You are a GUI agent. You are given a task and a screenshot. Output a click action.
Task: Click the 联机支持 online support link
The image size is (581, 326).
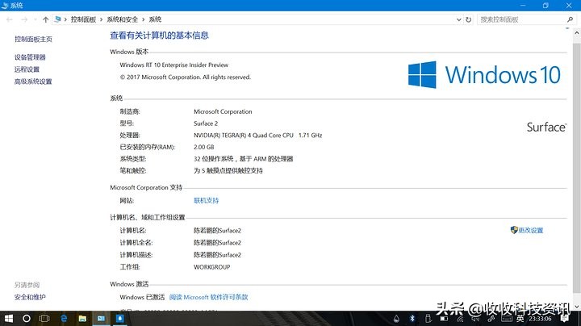(x=207, y=200)
